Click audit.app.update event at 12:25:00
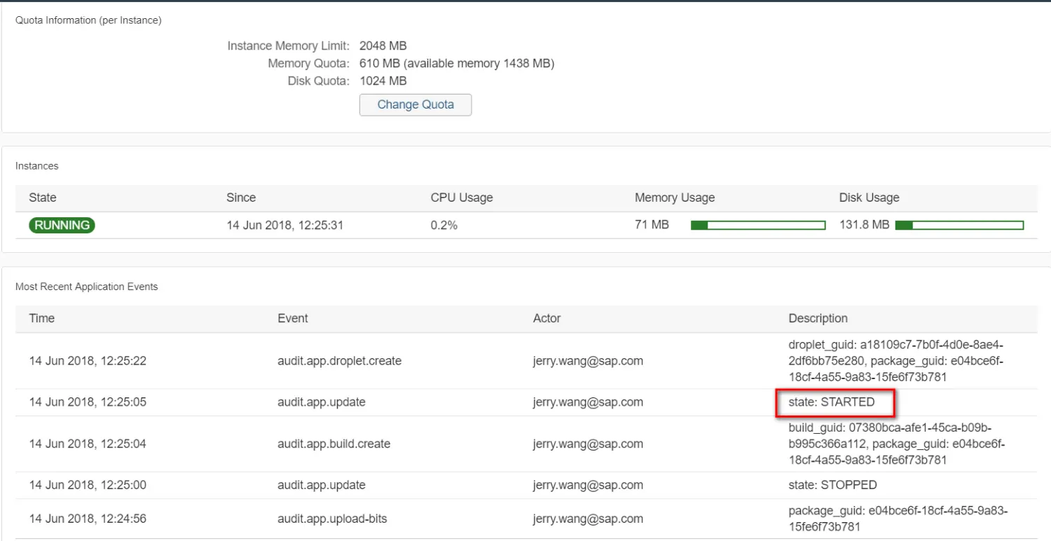This screenshot has width=1051, height=541. click(x=322, y=485)
